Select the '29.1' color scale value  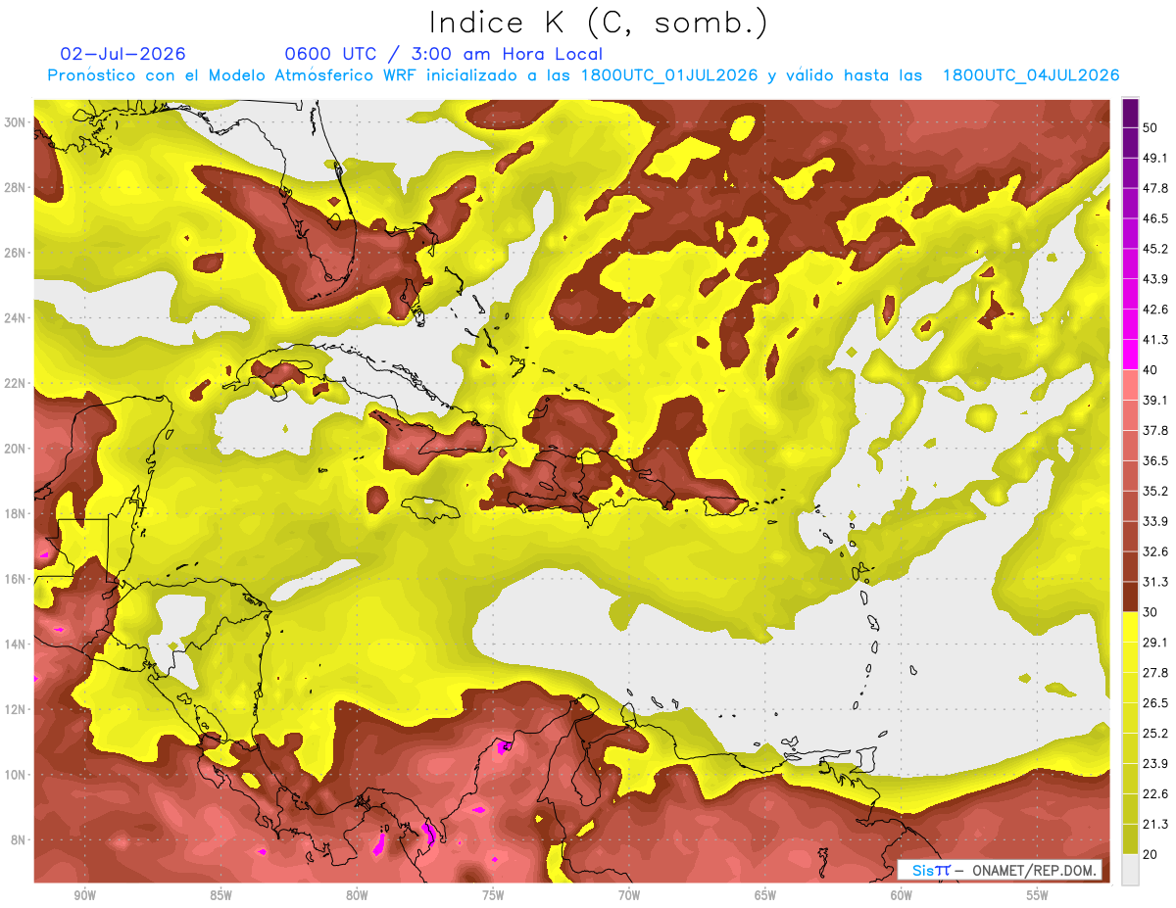pyautogui.click(x=1155, y=642)
